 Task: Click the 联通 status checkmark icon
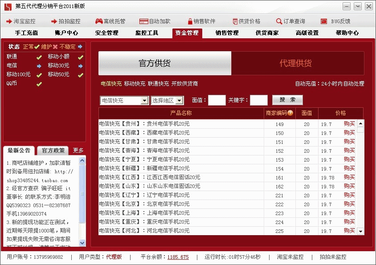coord(39,57)
